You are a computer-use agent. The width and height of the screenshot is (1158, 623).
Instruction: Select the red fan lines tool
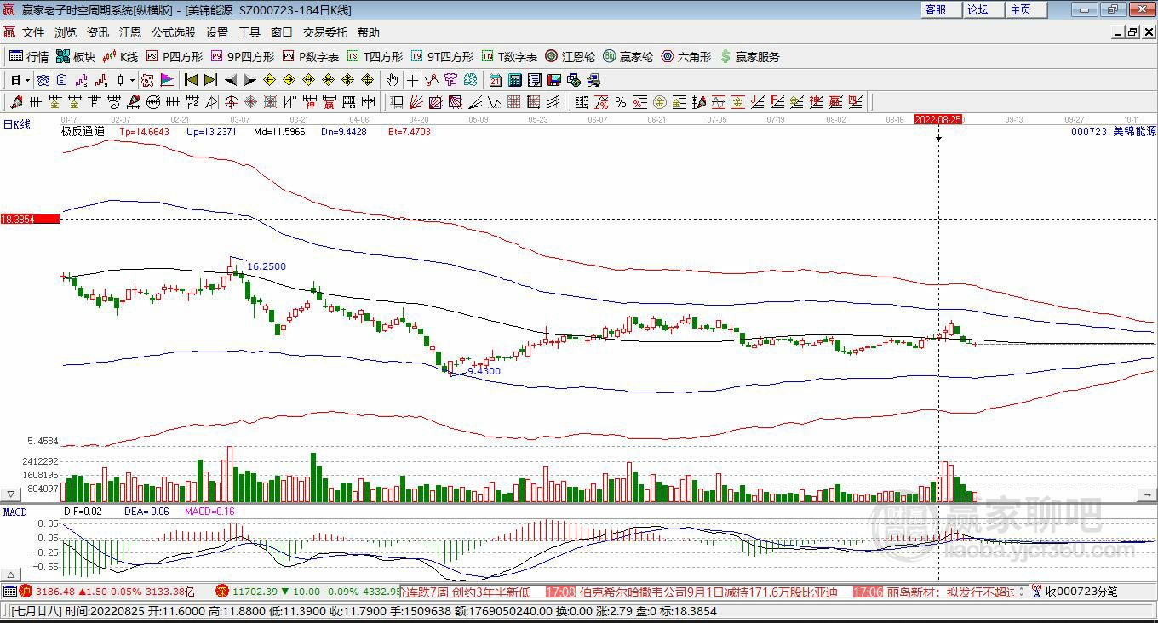[416, 102]
